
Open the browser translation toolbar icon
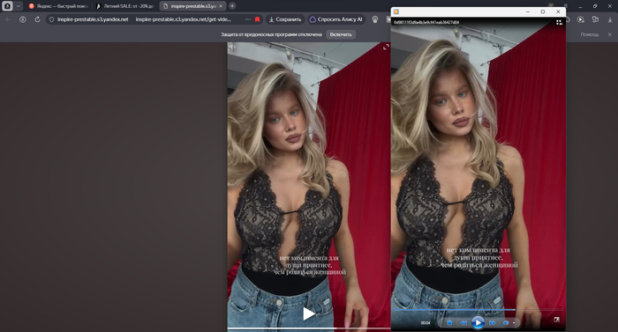coord(595,19)
